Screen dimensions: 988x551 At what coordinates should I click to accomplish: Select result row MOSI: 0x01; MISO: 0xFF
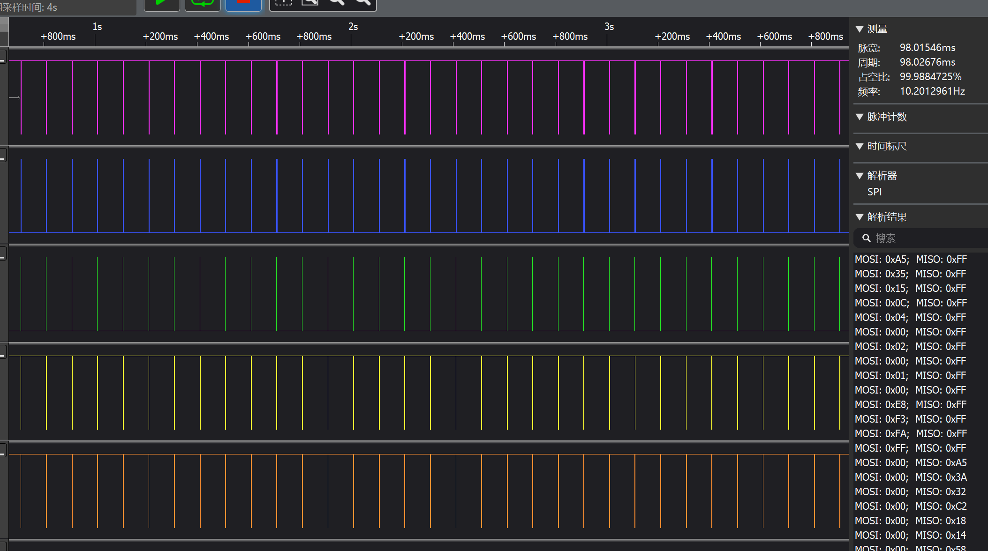pos(910,376)
